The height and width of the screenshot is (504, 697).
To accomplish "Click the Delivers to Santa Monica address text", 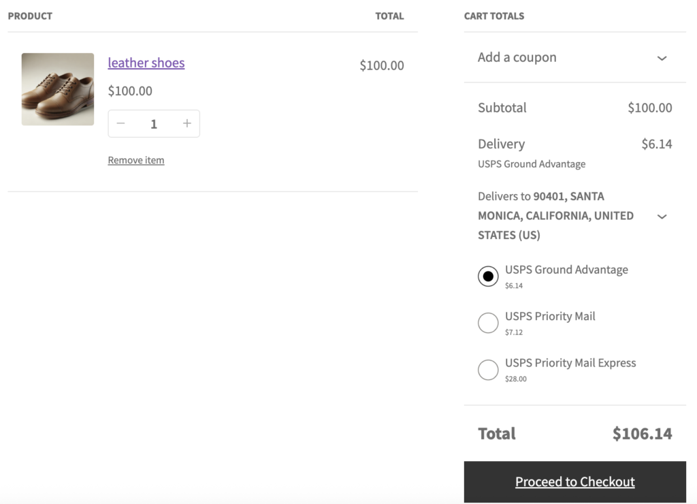I will pyautogui.click(x=555, y=215).
